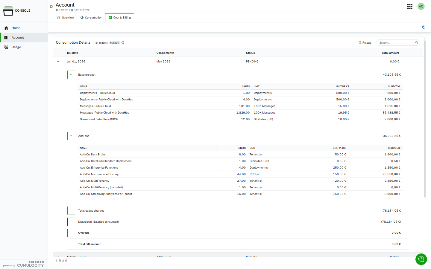
Task: Collapse the Add-ons section
Action: [x=71, y=136]
